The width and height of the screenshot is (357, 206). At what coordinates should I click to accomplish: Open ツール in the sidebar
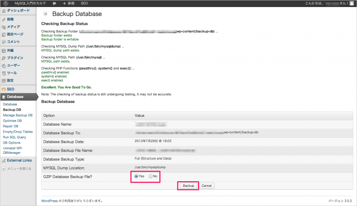(x=12, y=73)
